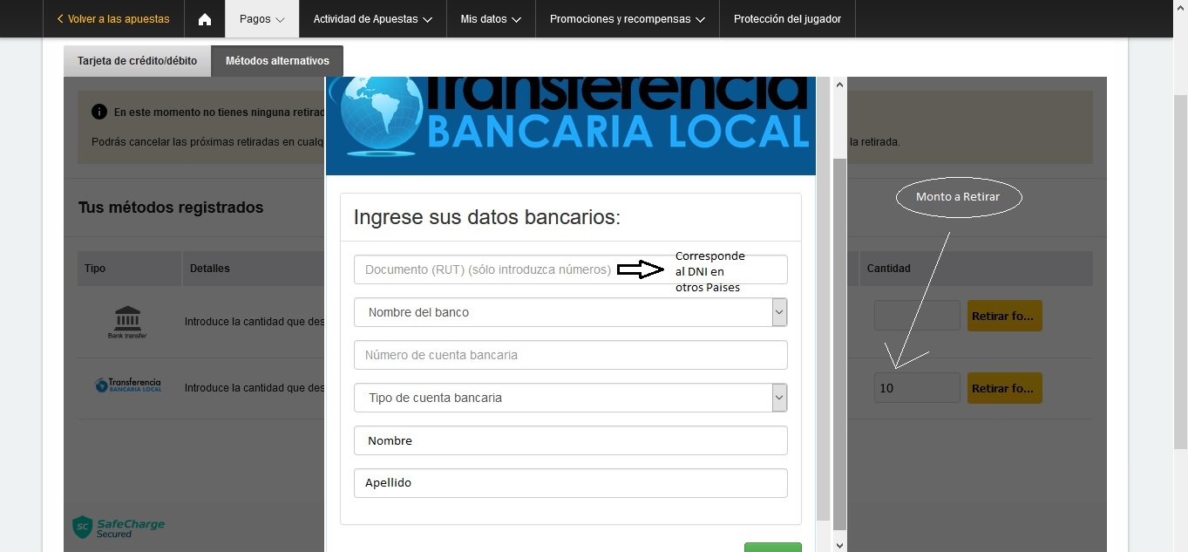Expand the Tipo de cuenta bancaria dropdown

571,398
